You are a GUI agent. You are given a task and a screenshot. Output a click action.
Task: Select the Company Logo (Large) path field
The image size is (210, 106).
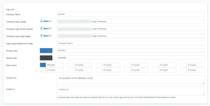click(131, 21)
